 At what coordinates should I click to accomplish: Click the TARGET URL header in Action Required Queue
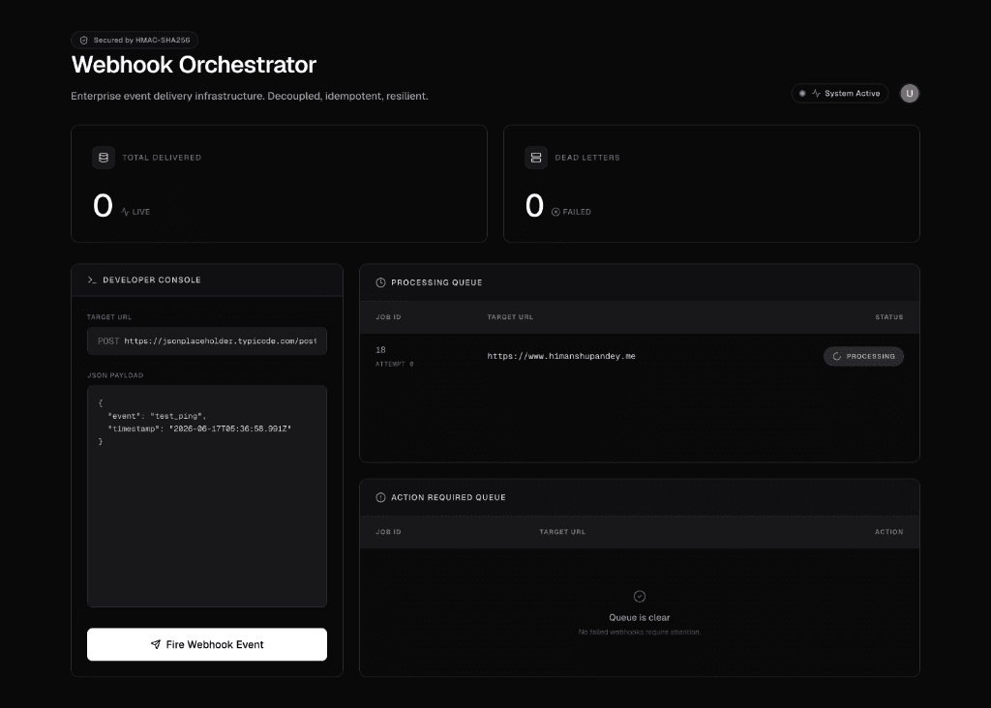(x=562, y=532)
